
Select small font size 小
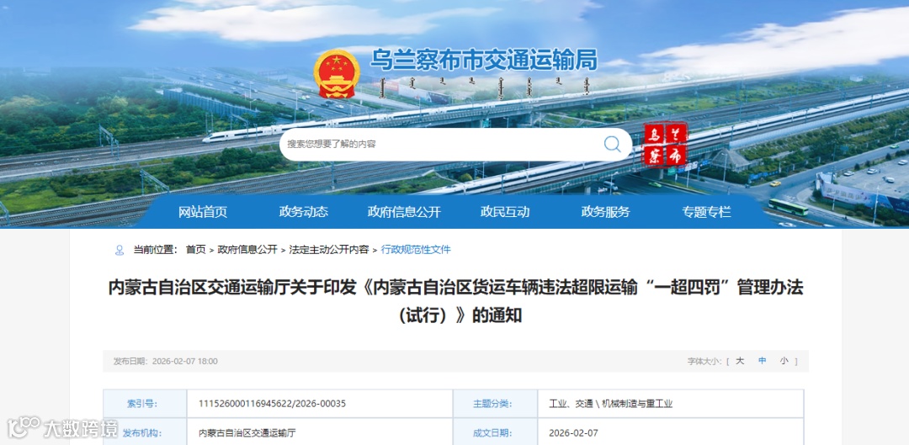pyautogui.click(x=784, y=361)
